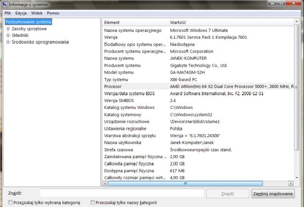Open the Pomoc menu

(x=53, y=13)
